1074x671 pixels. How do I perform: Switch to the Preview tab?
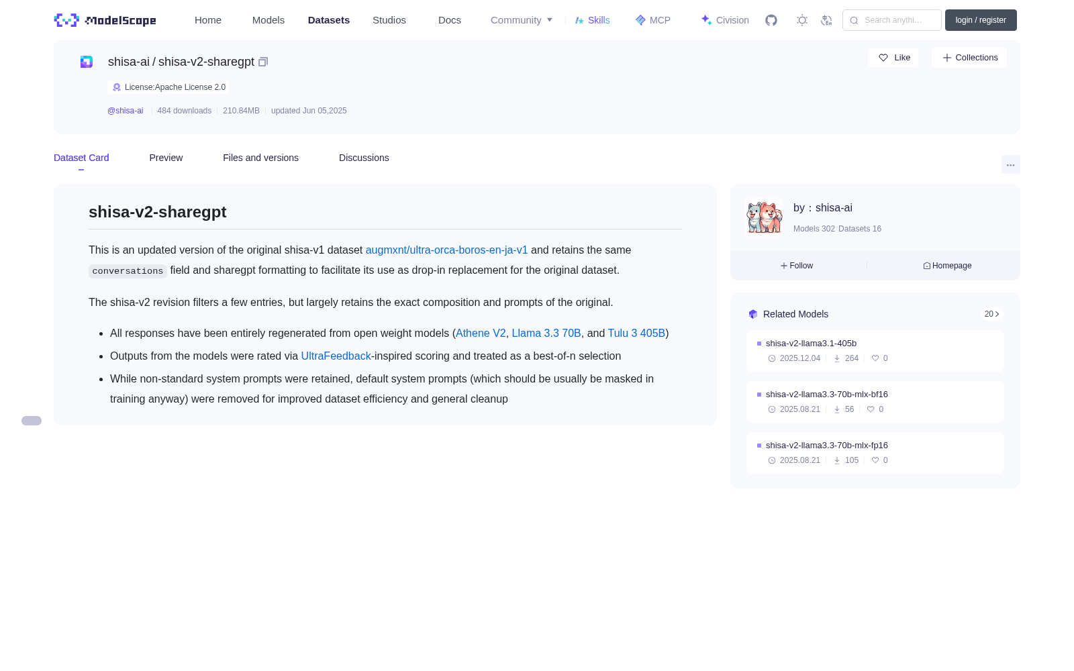click(x=166, y=158)
